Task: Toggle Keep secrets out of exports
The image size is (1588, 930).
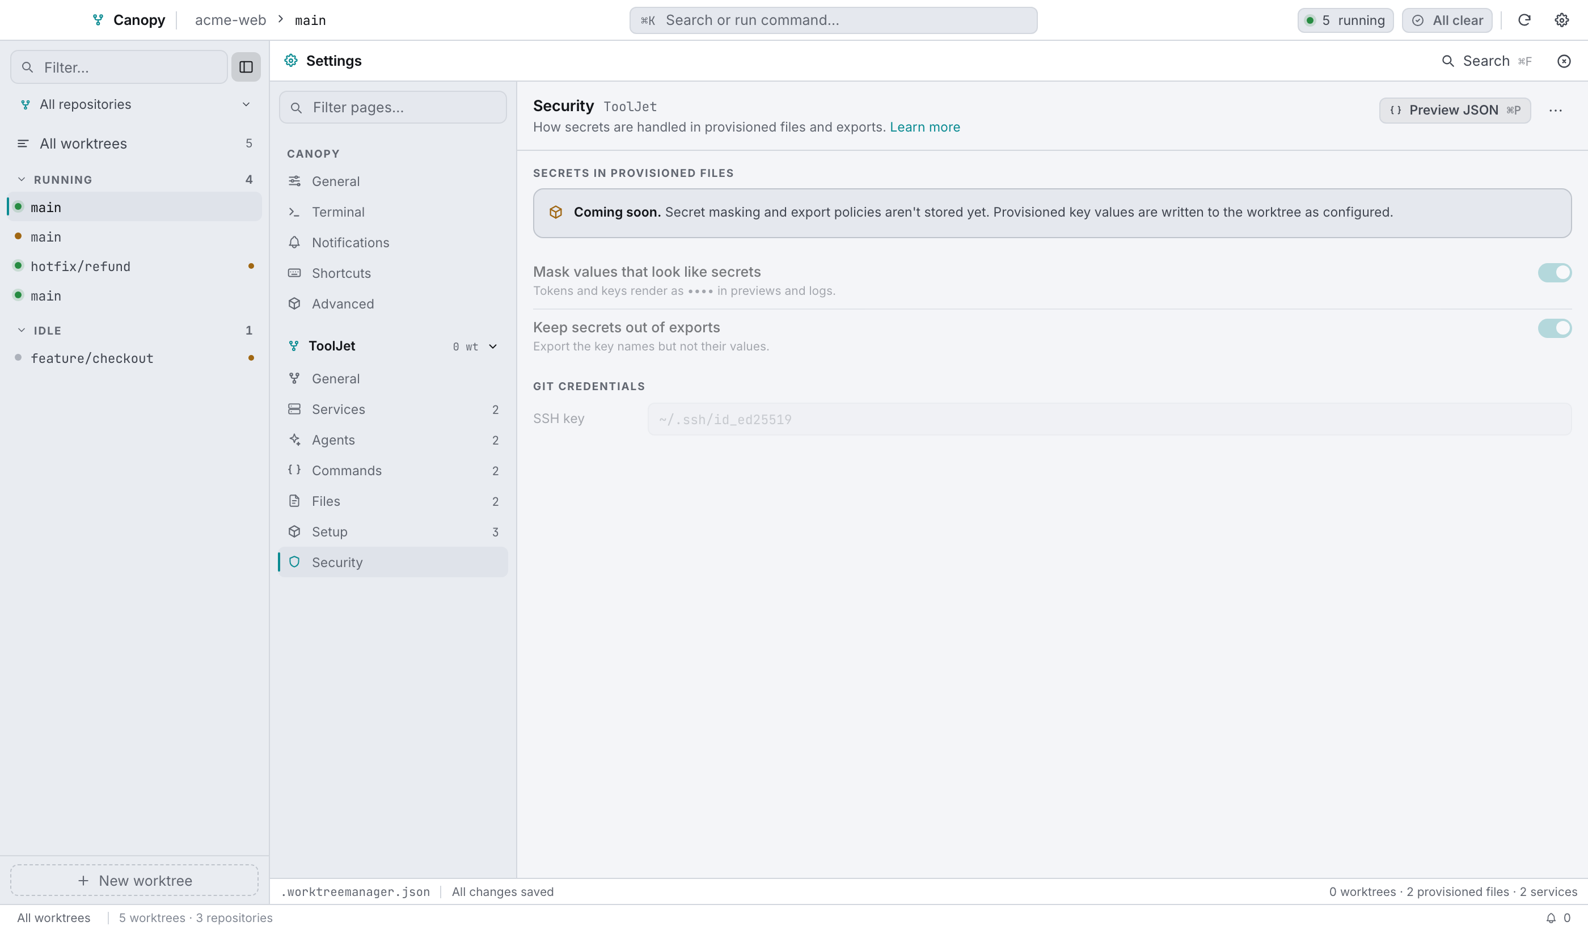Action: [1554, 328]
